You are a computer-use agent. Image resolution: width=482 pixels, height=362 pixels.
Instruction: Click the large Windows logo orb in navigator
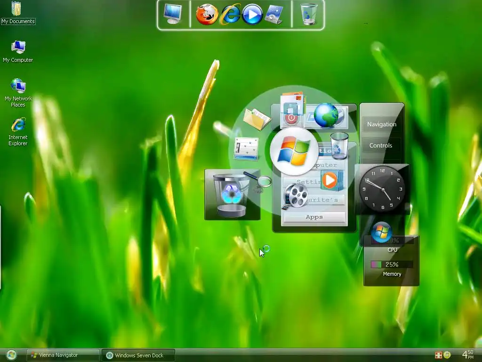pos(294,151)
